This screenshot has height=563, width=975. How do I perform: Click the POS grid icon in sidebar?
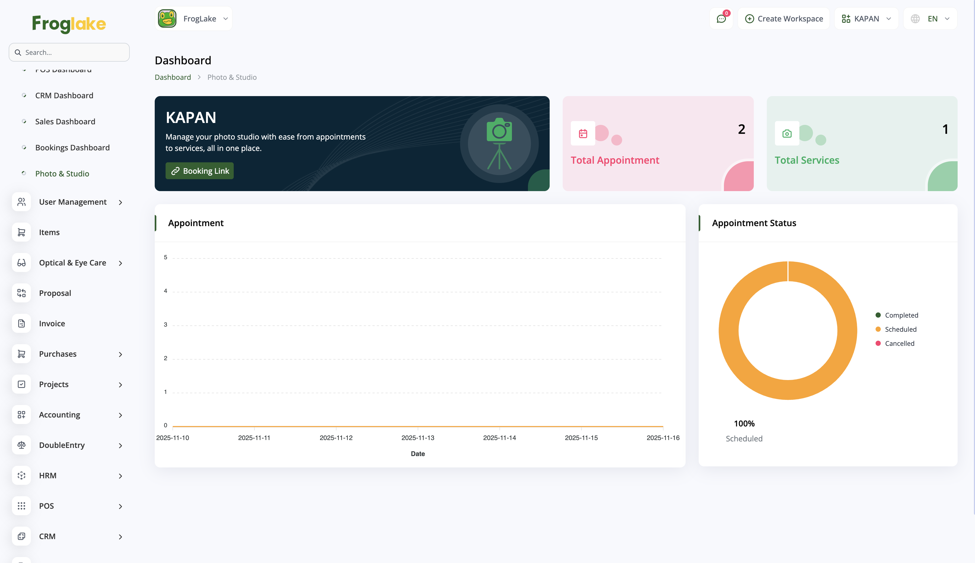point(21,506)
